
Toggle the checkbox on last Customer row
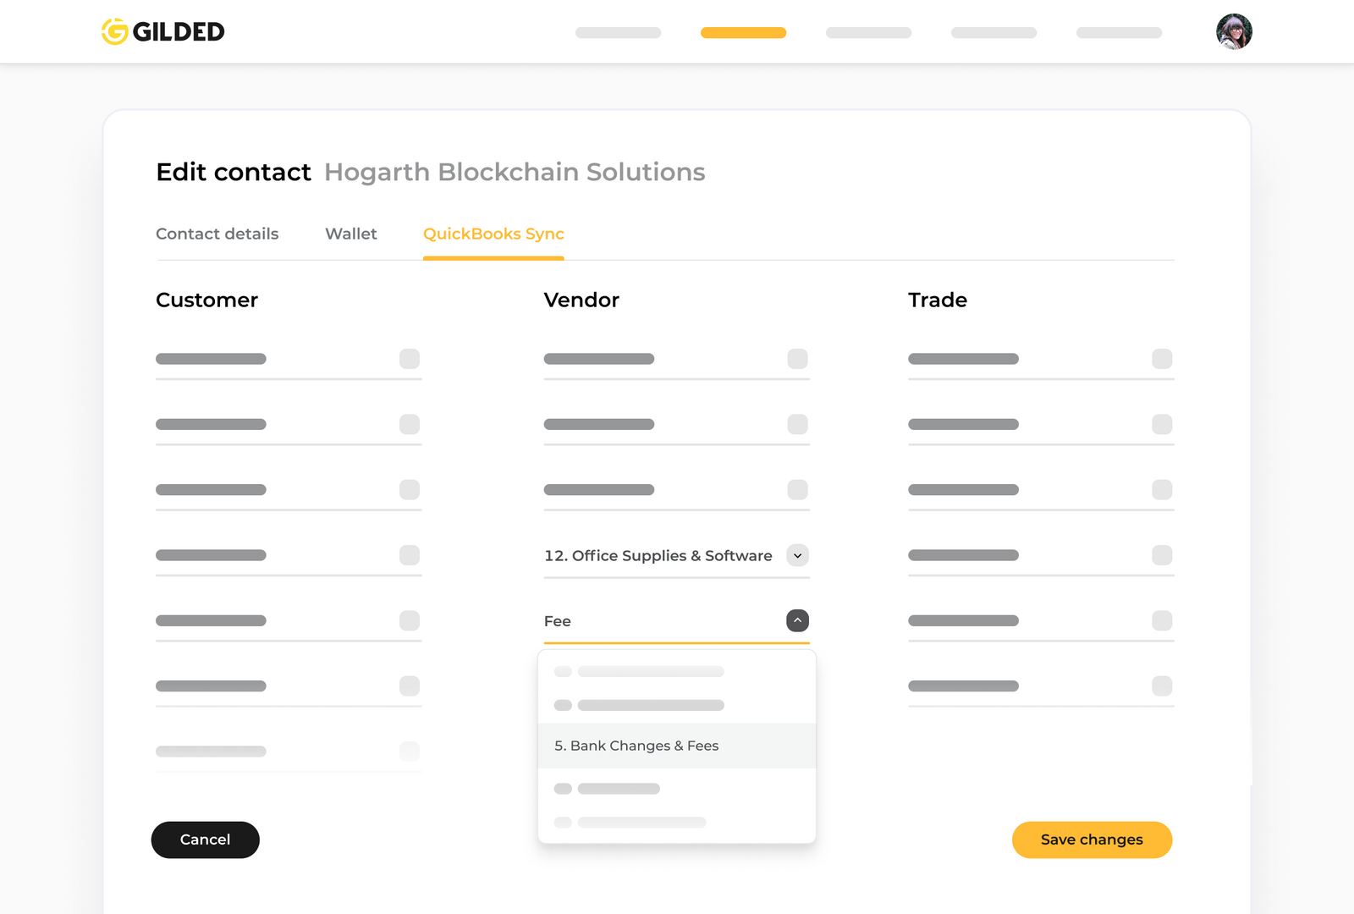tap(410, 751)
